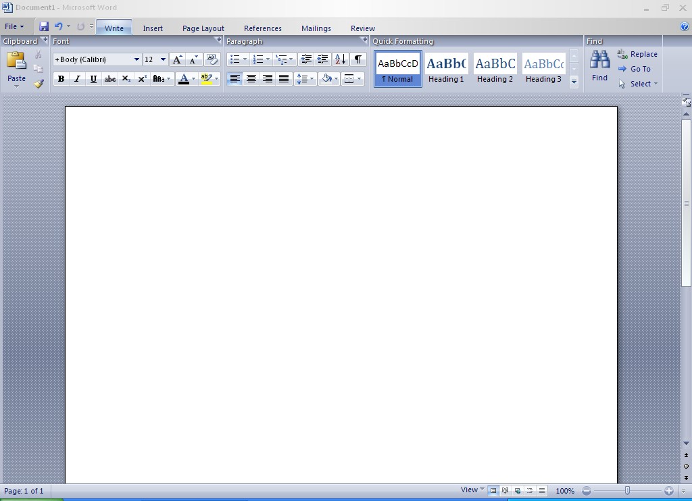The image size is (692, 501).
Task: Click the Go To button
Action: point(634,69)
